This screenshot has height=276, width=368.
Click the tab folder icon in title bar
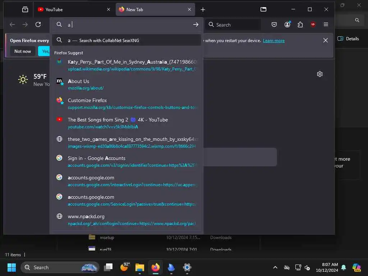(263, 9)
